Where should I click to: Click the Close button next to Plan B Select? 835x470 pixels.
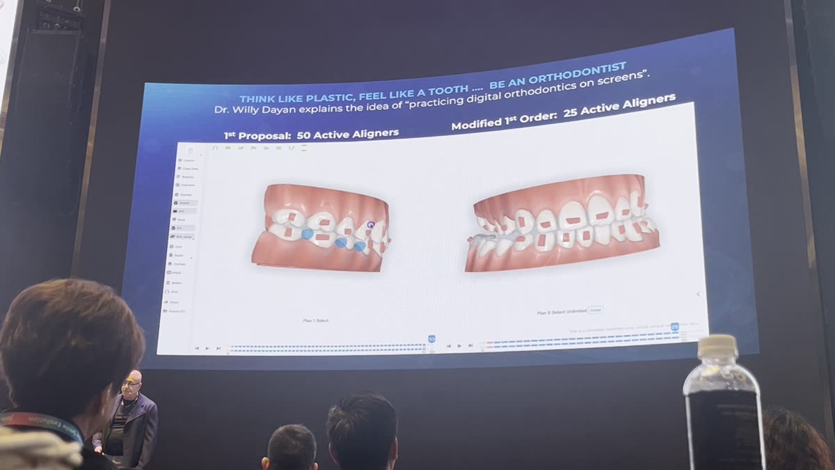595,311
